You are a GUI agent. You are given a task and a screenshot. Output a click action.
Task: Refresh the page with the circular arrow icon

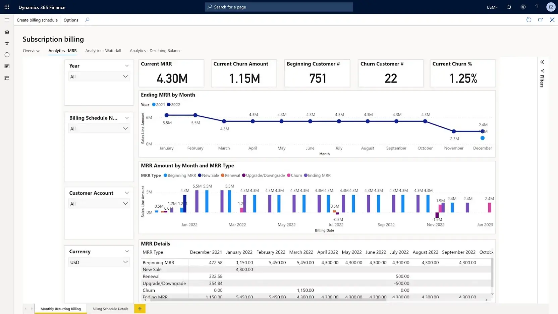[x=529, y=20]
